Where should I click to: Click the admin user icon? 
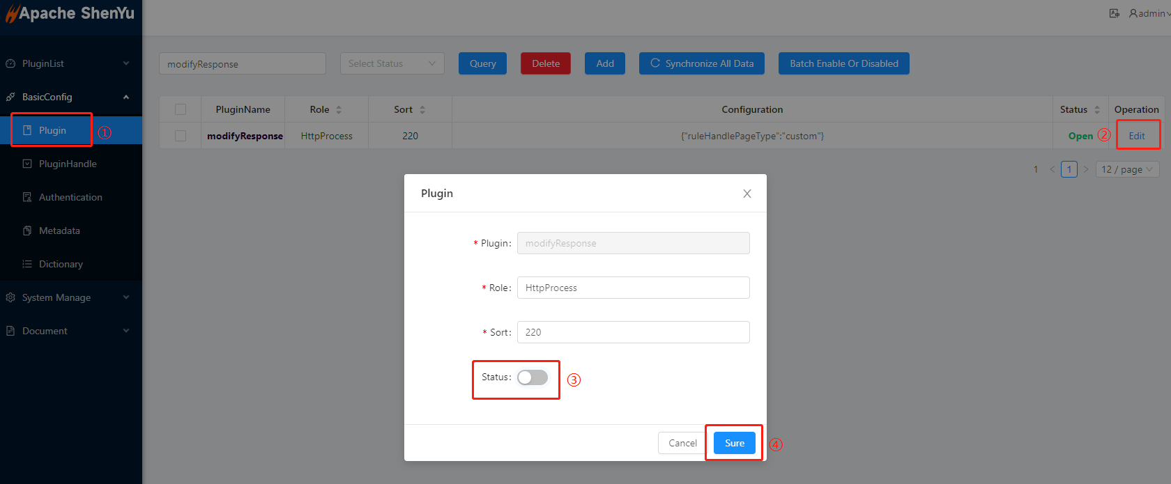(1133, 13)
